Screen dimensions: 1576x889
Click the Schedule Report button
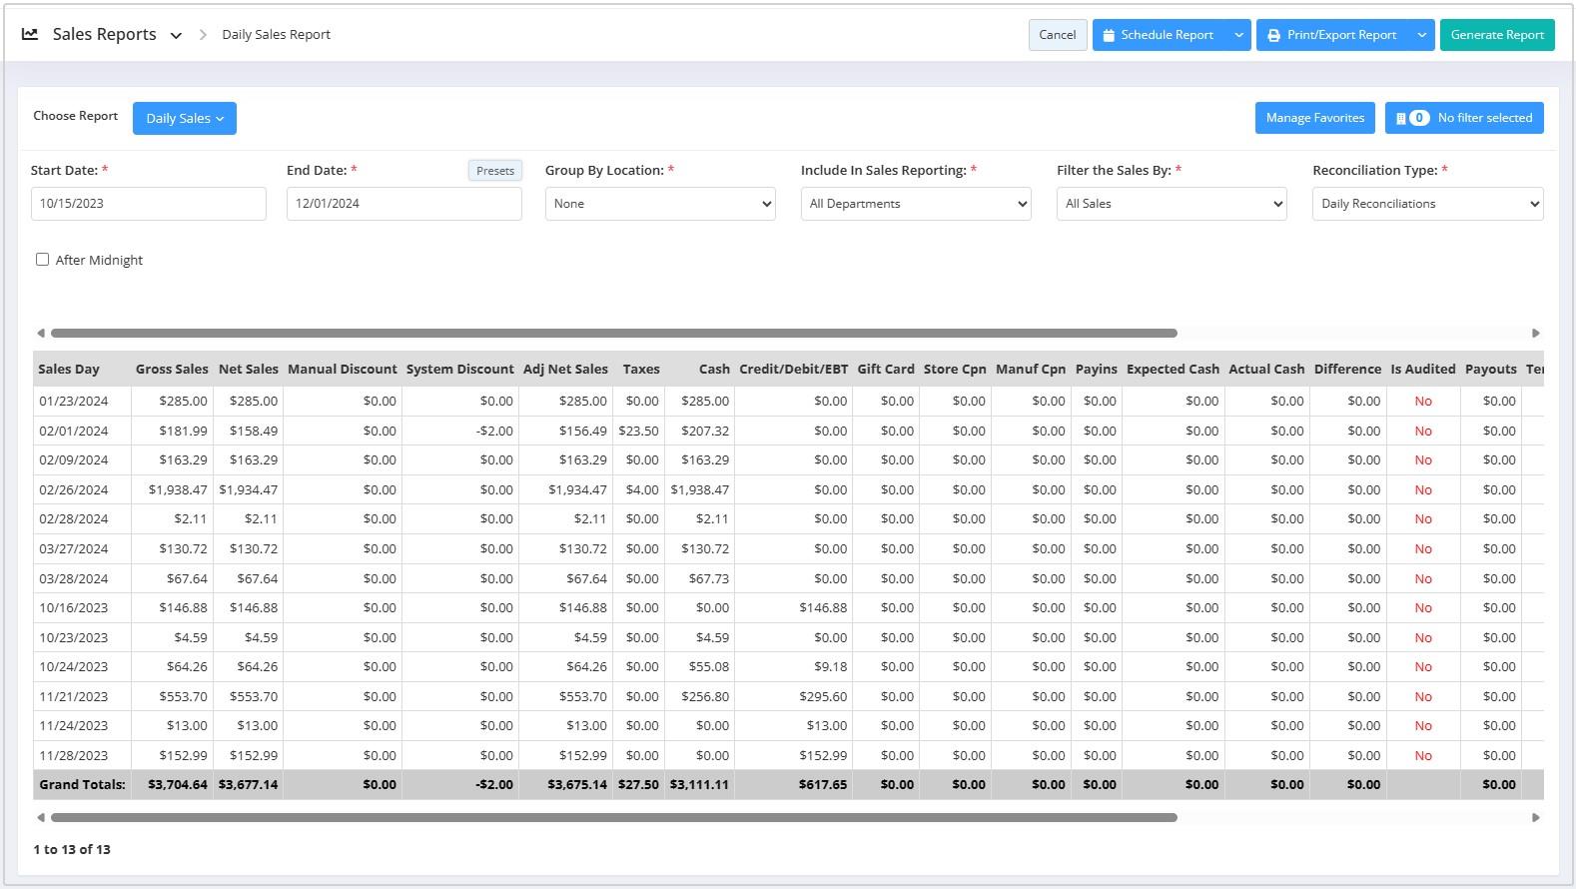(x=1160, y=35)
